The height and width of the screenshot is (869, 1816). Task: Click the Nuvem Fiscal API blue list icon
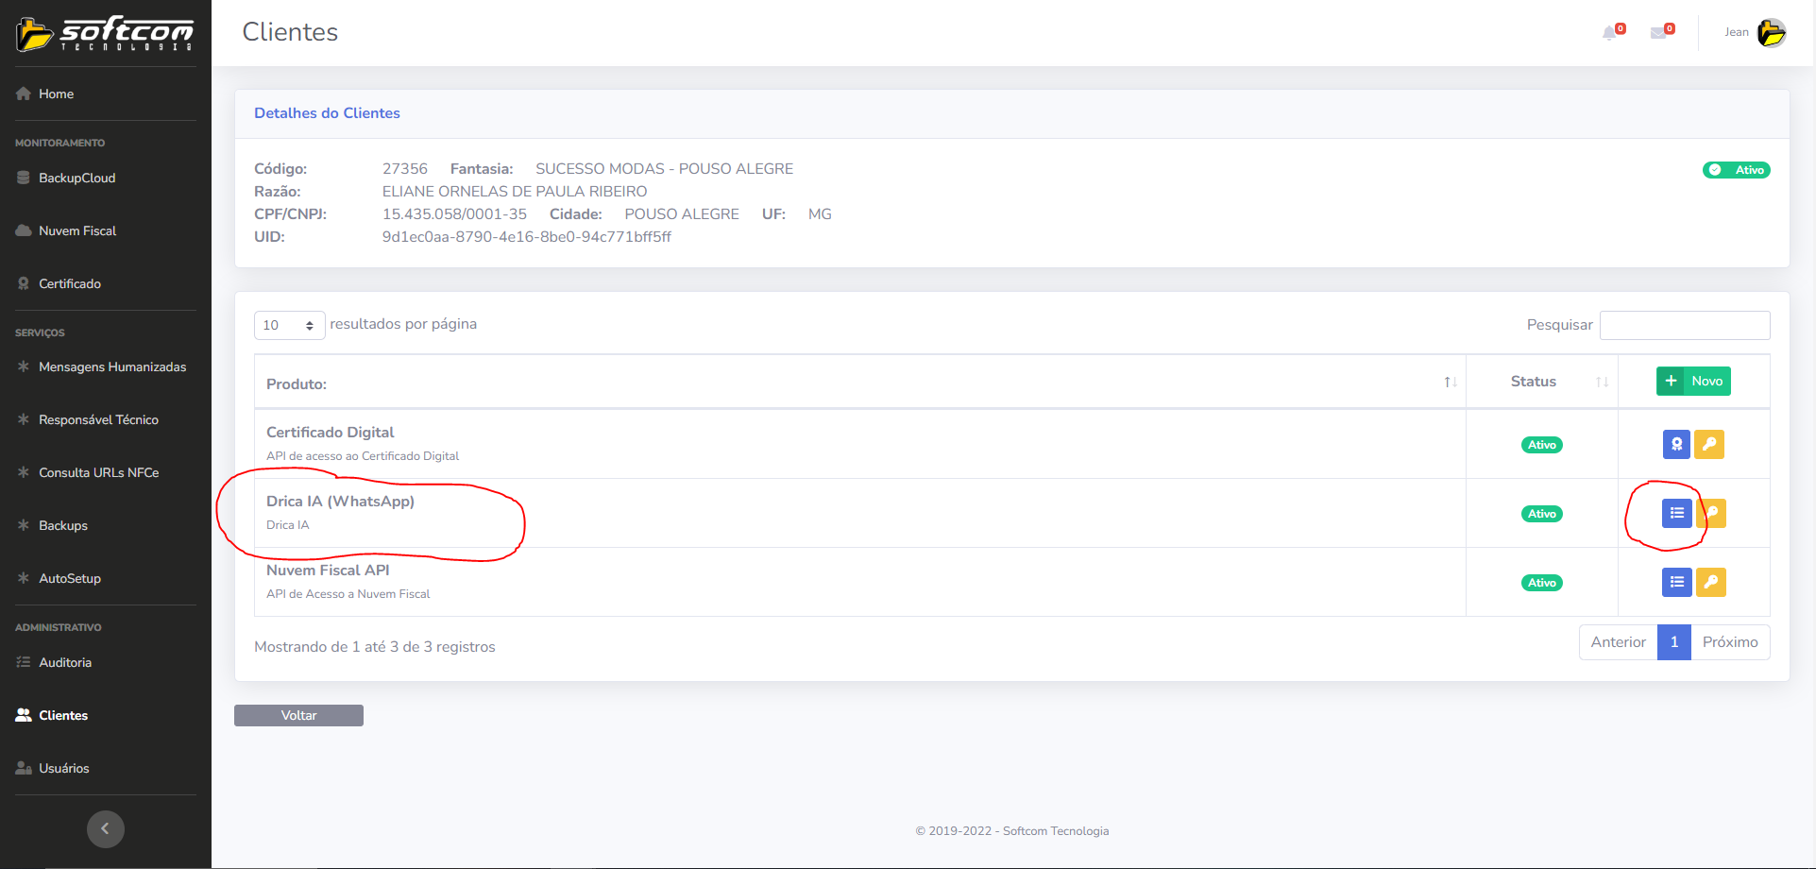(x=1676, y=582)
